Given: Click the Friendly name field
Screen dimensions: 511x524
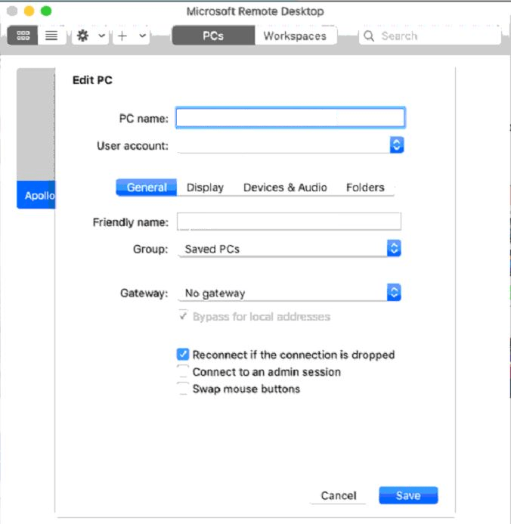Looking at the screenshot, I should (x=289, y=222).
